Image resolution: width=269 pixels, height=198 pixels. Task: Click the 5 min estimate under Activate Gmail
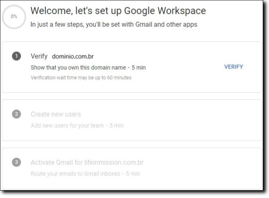click(x=133, y=173)
